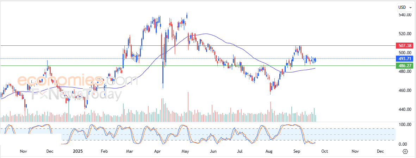The height and width of the screenshot is (158, 416).
Task: Click the green support line at 486.27
Action: [198, 65]
